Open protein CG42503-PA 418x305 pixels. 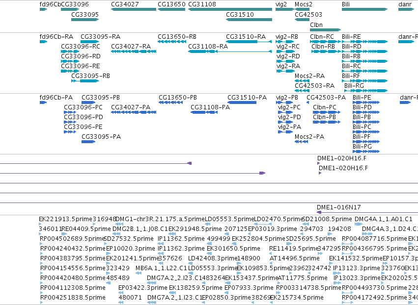pyautogui.click(x=326, y=98)
